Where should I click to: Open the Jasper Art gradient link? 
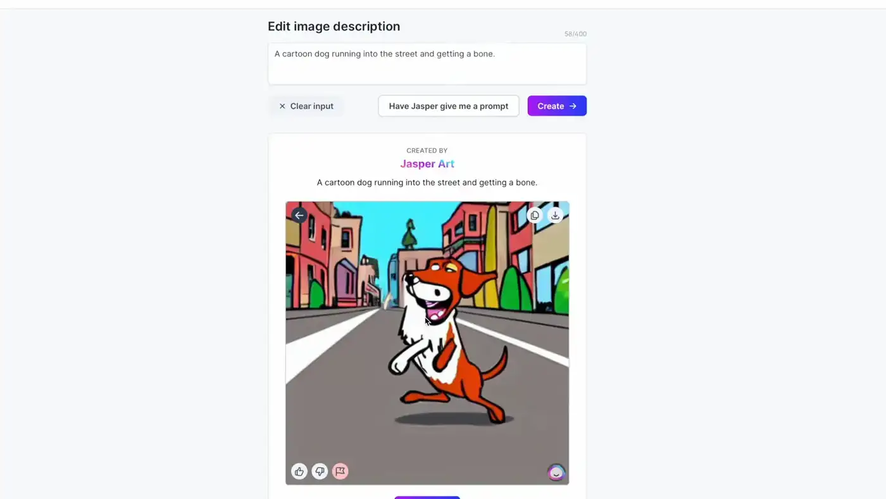[427, 164]
